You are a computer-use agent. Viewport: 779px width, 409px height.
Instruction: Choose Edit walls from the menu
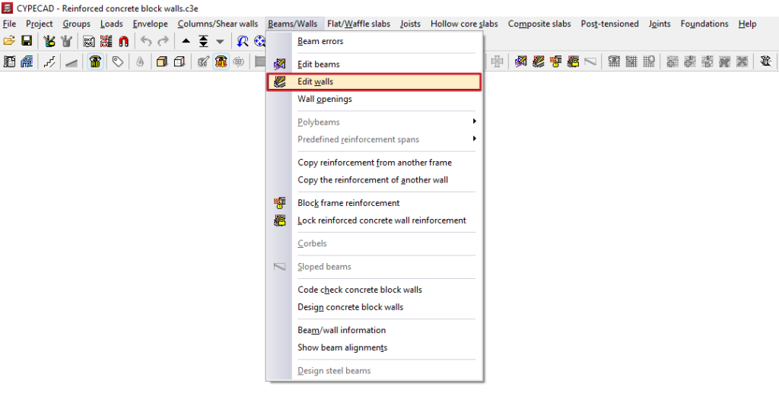[x=374, y=81]
